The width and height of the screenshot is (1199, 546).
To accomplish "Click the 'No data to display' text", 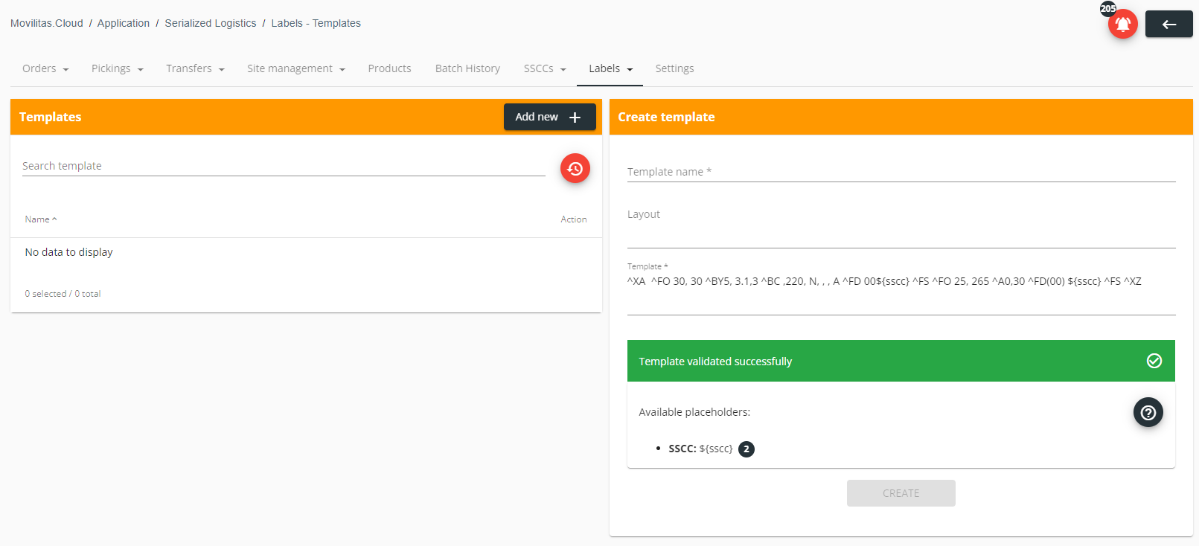I will pyautogui.click(x=69, y=252).
